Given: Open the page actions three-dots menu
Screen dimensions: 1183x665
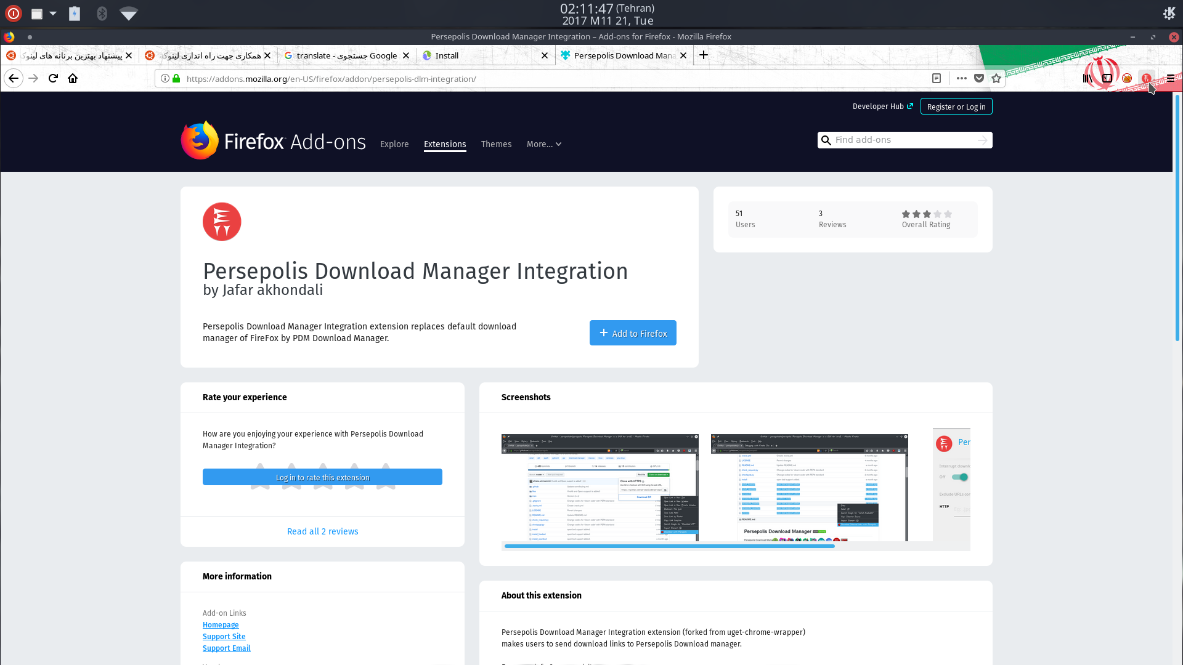Looking at the screenshot, I should tap(961, 78).
